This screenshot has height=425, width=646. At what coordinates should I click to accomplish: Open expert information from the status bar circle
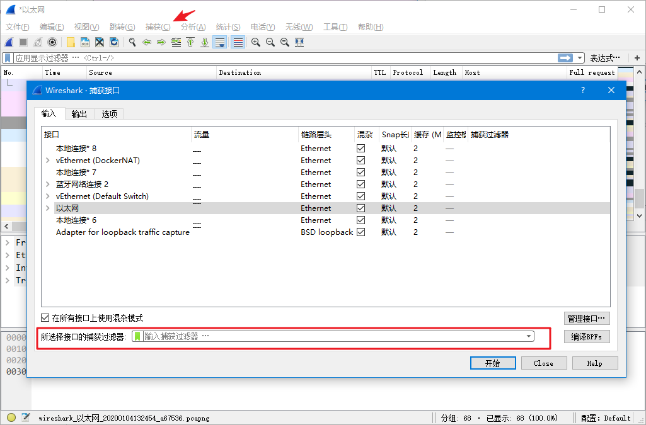click(11, 417)
